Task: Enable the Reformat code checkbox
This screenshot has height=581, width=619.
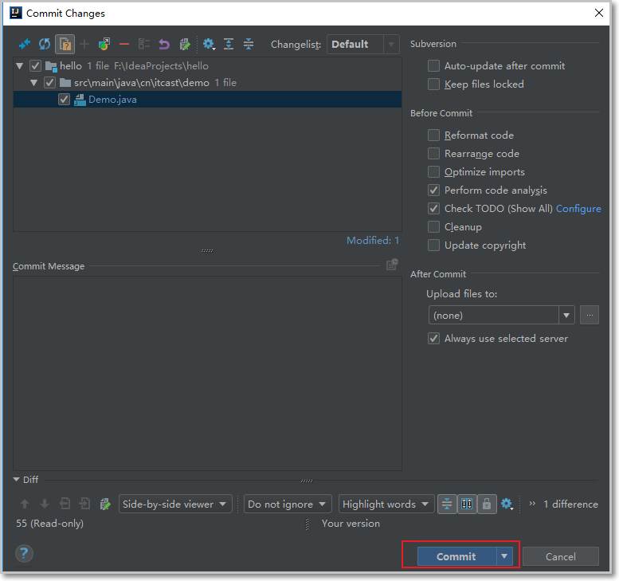Action: click(x=433, y=135)
